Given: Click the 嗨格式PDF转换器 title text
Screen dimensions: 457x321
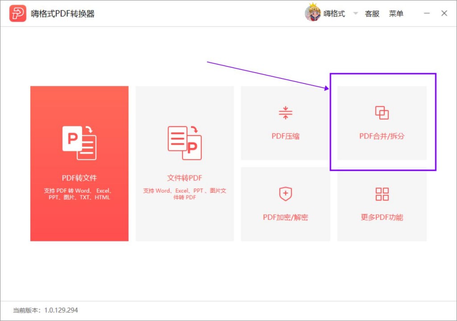Looking at the screenshot, I should tap(62, 14).
